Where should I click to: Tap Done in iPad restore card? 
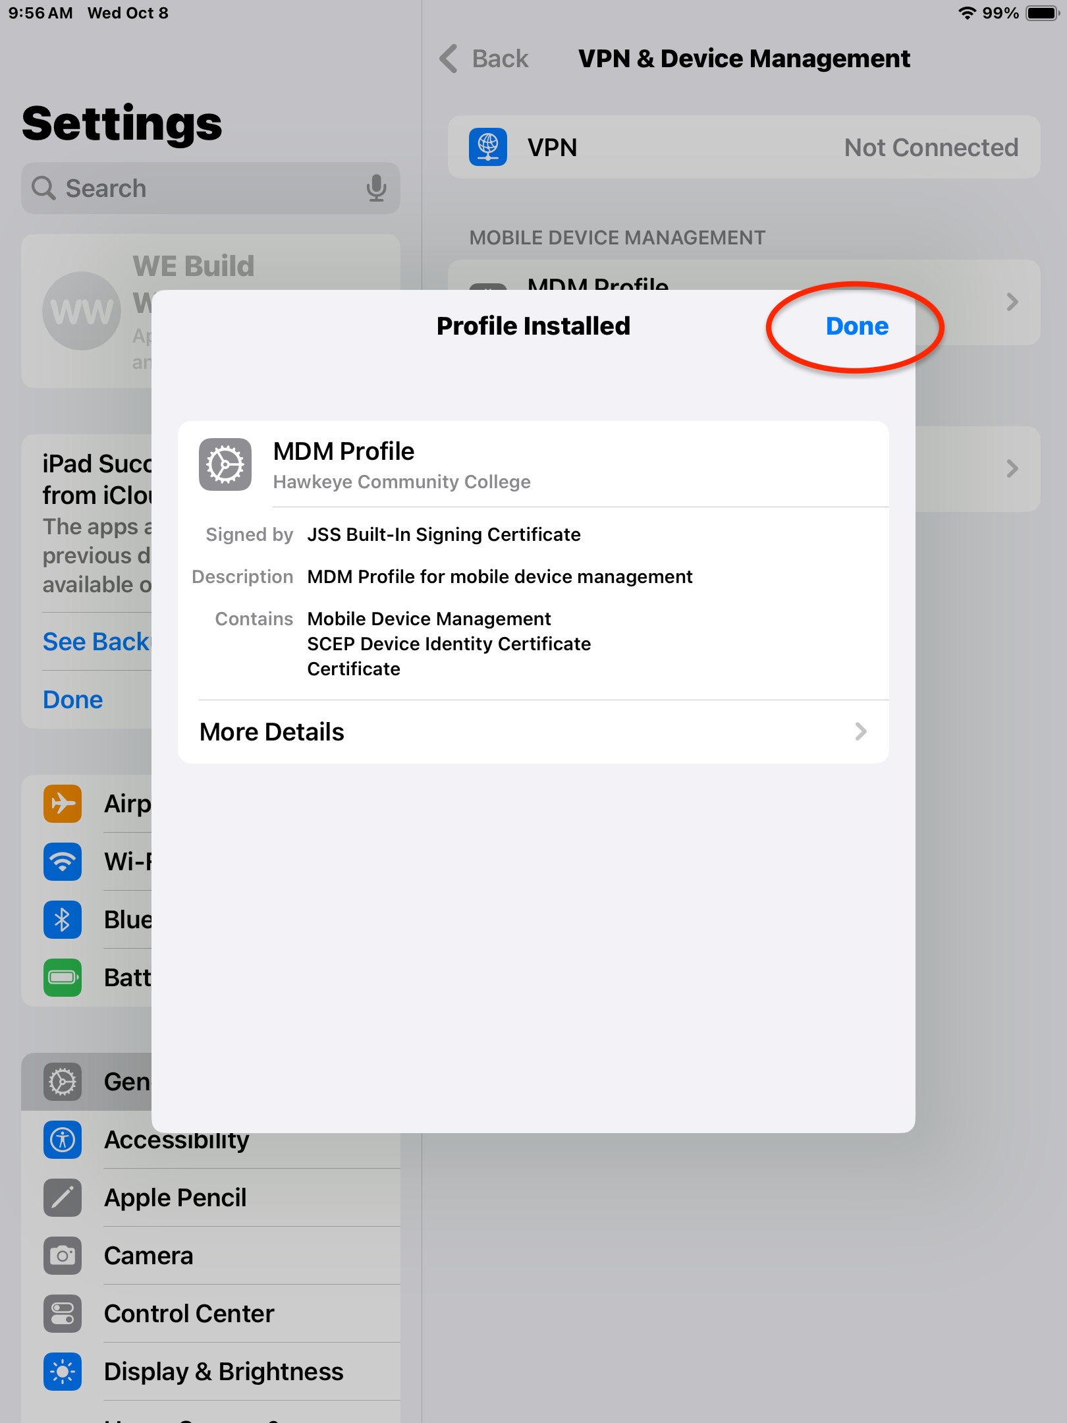click(73, 700)
